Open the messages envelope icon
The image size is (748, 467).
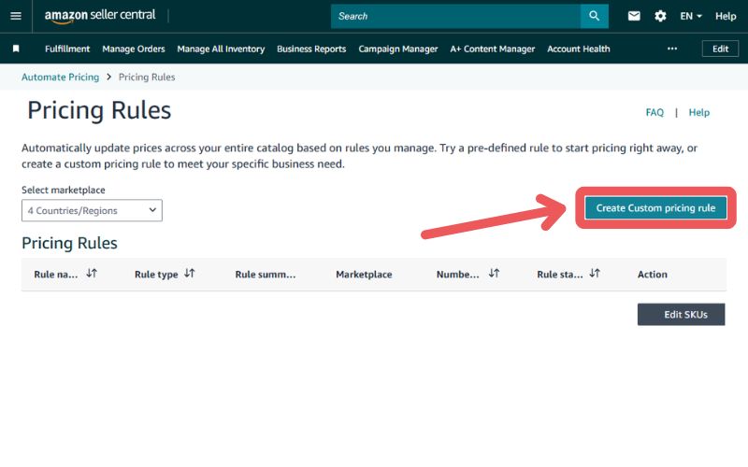tap(634, 16)
